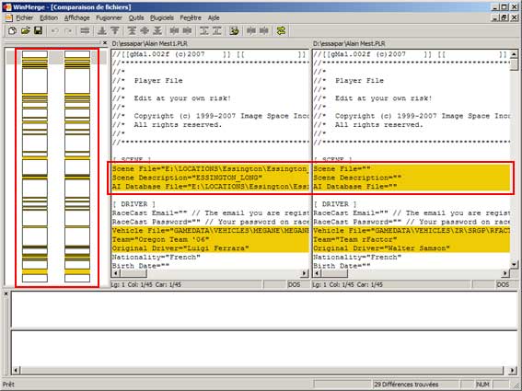The image size is (522, 391).
Task: Click left pane horizontal scroll left arrow
Action: click(x=116, y=273)
